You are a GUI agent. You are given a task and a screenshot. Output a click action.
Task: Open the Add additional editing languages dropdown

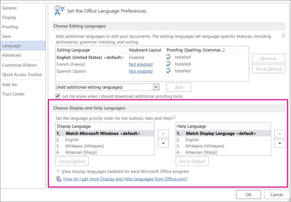156,87
